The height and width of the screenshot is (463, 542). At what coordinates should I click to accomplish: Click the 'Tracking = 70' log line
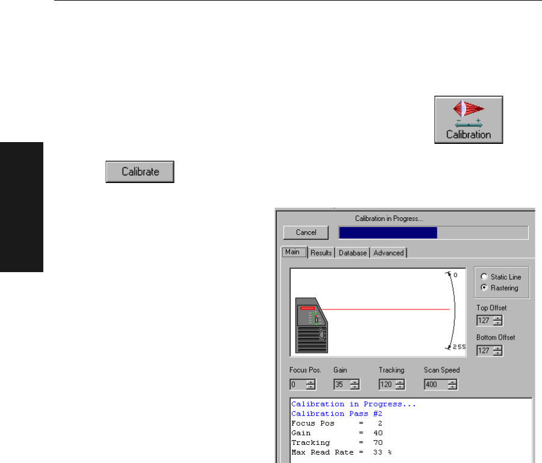point(337,443)
